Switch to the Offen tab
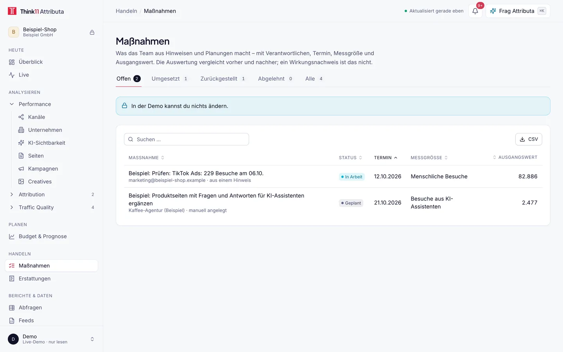Viewport: 563px width, 352px height. (x=129, y=79)
